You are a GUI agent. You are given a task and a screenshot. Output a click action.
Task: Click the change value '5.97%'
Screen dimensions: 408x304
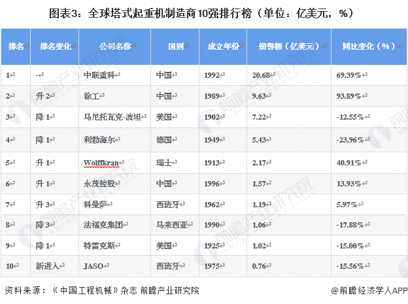(x=347, y=205)
